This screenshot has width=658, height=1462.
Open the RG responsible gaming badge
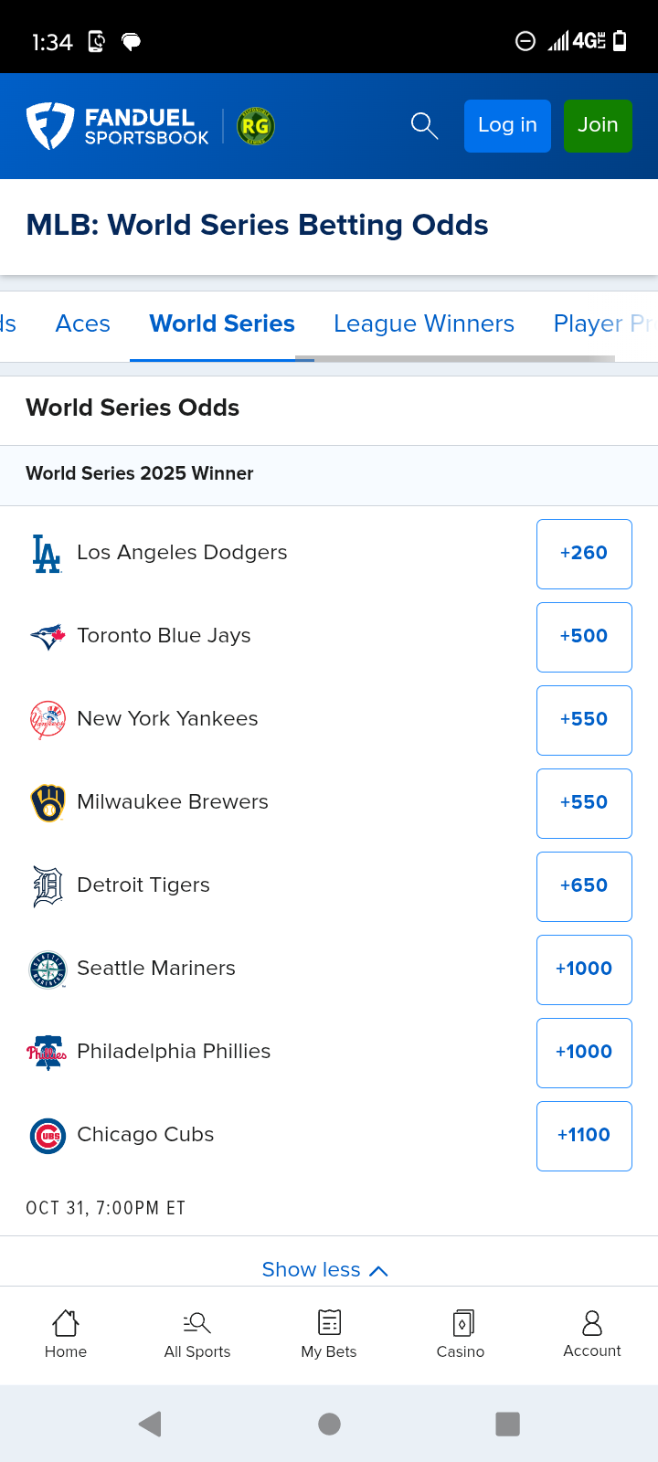coord(256,126)
